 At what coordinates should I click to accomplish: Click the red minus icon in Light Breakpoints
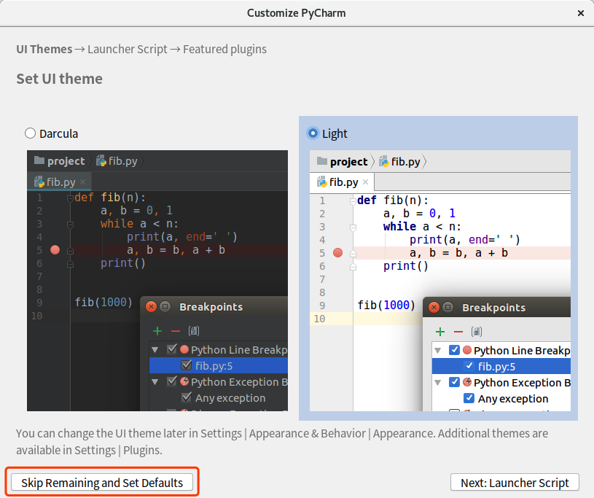coord(458,332)
